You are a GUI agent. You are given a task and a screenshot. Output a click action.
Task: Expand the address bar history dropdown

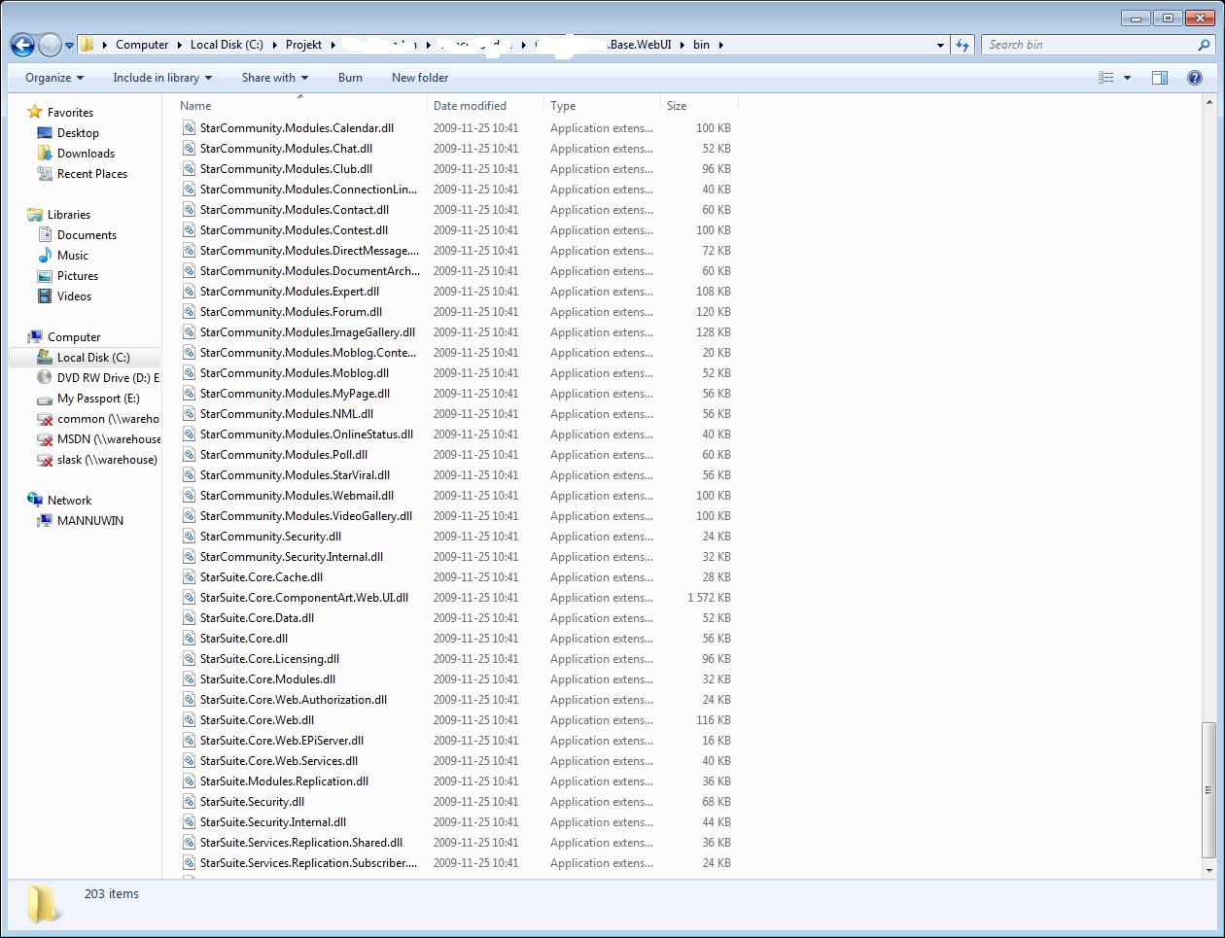point(940,45)
